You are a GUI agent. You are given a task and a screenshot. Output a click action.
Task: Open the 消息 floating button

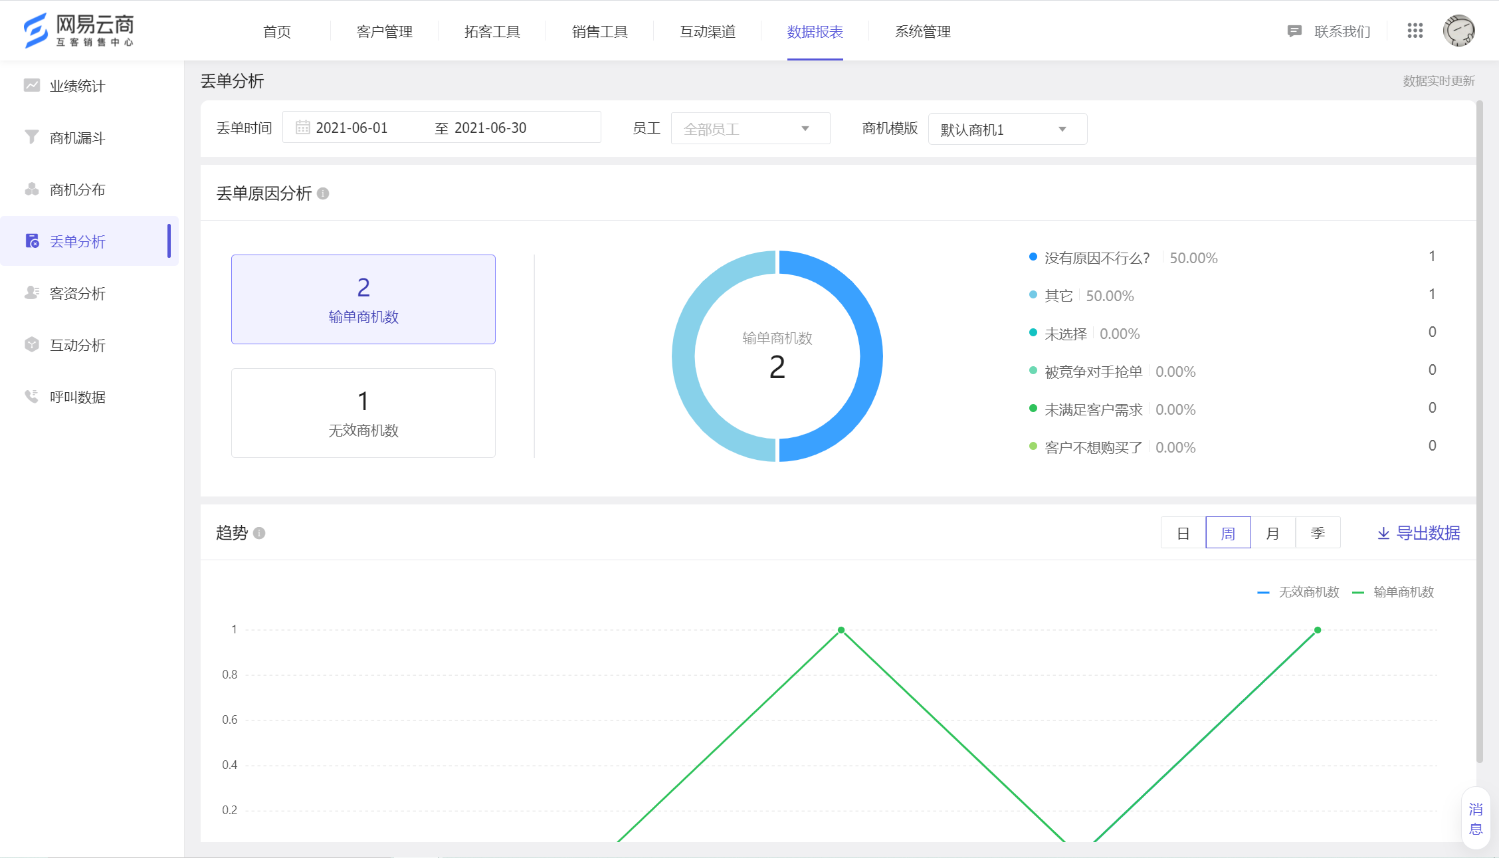point(1476,819)
